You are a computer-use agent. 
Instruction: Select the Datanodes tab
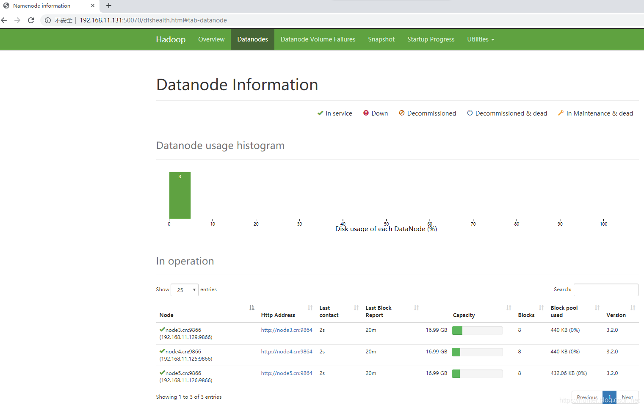[252, 39]
